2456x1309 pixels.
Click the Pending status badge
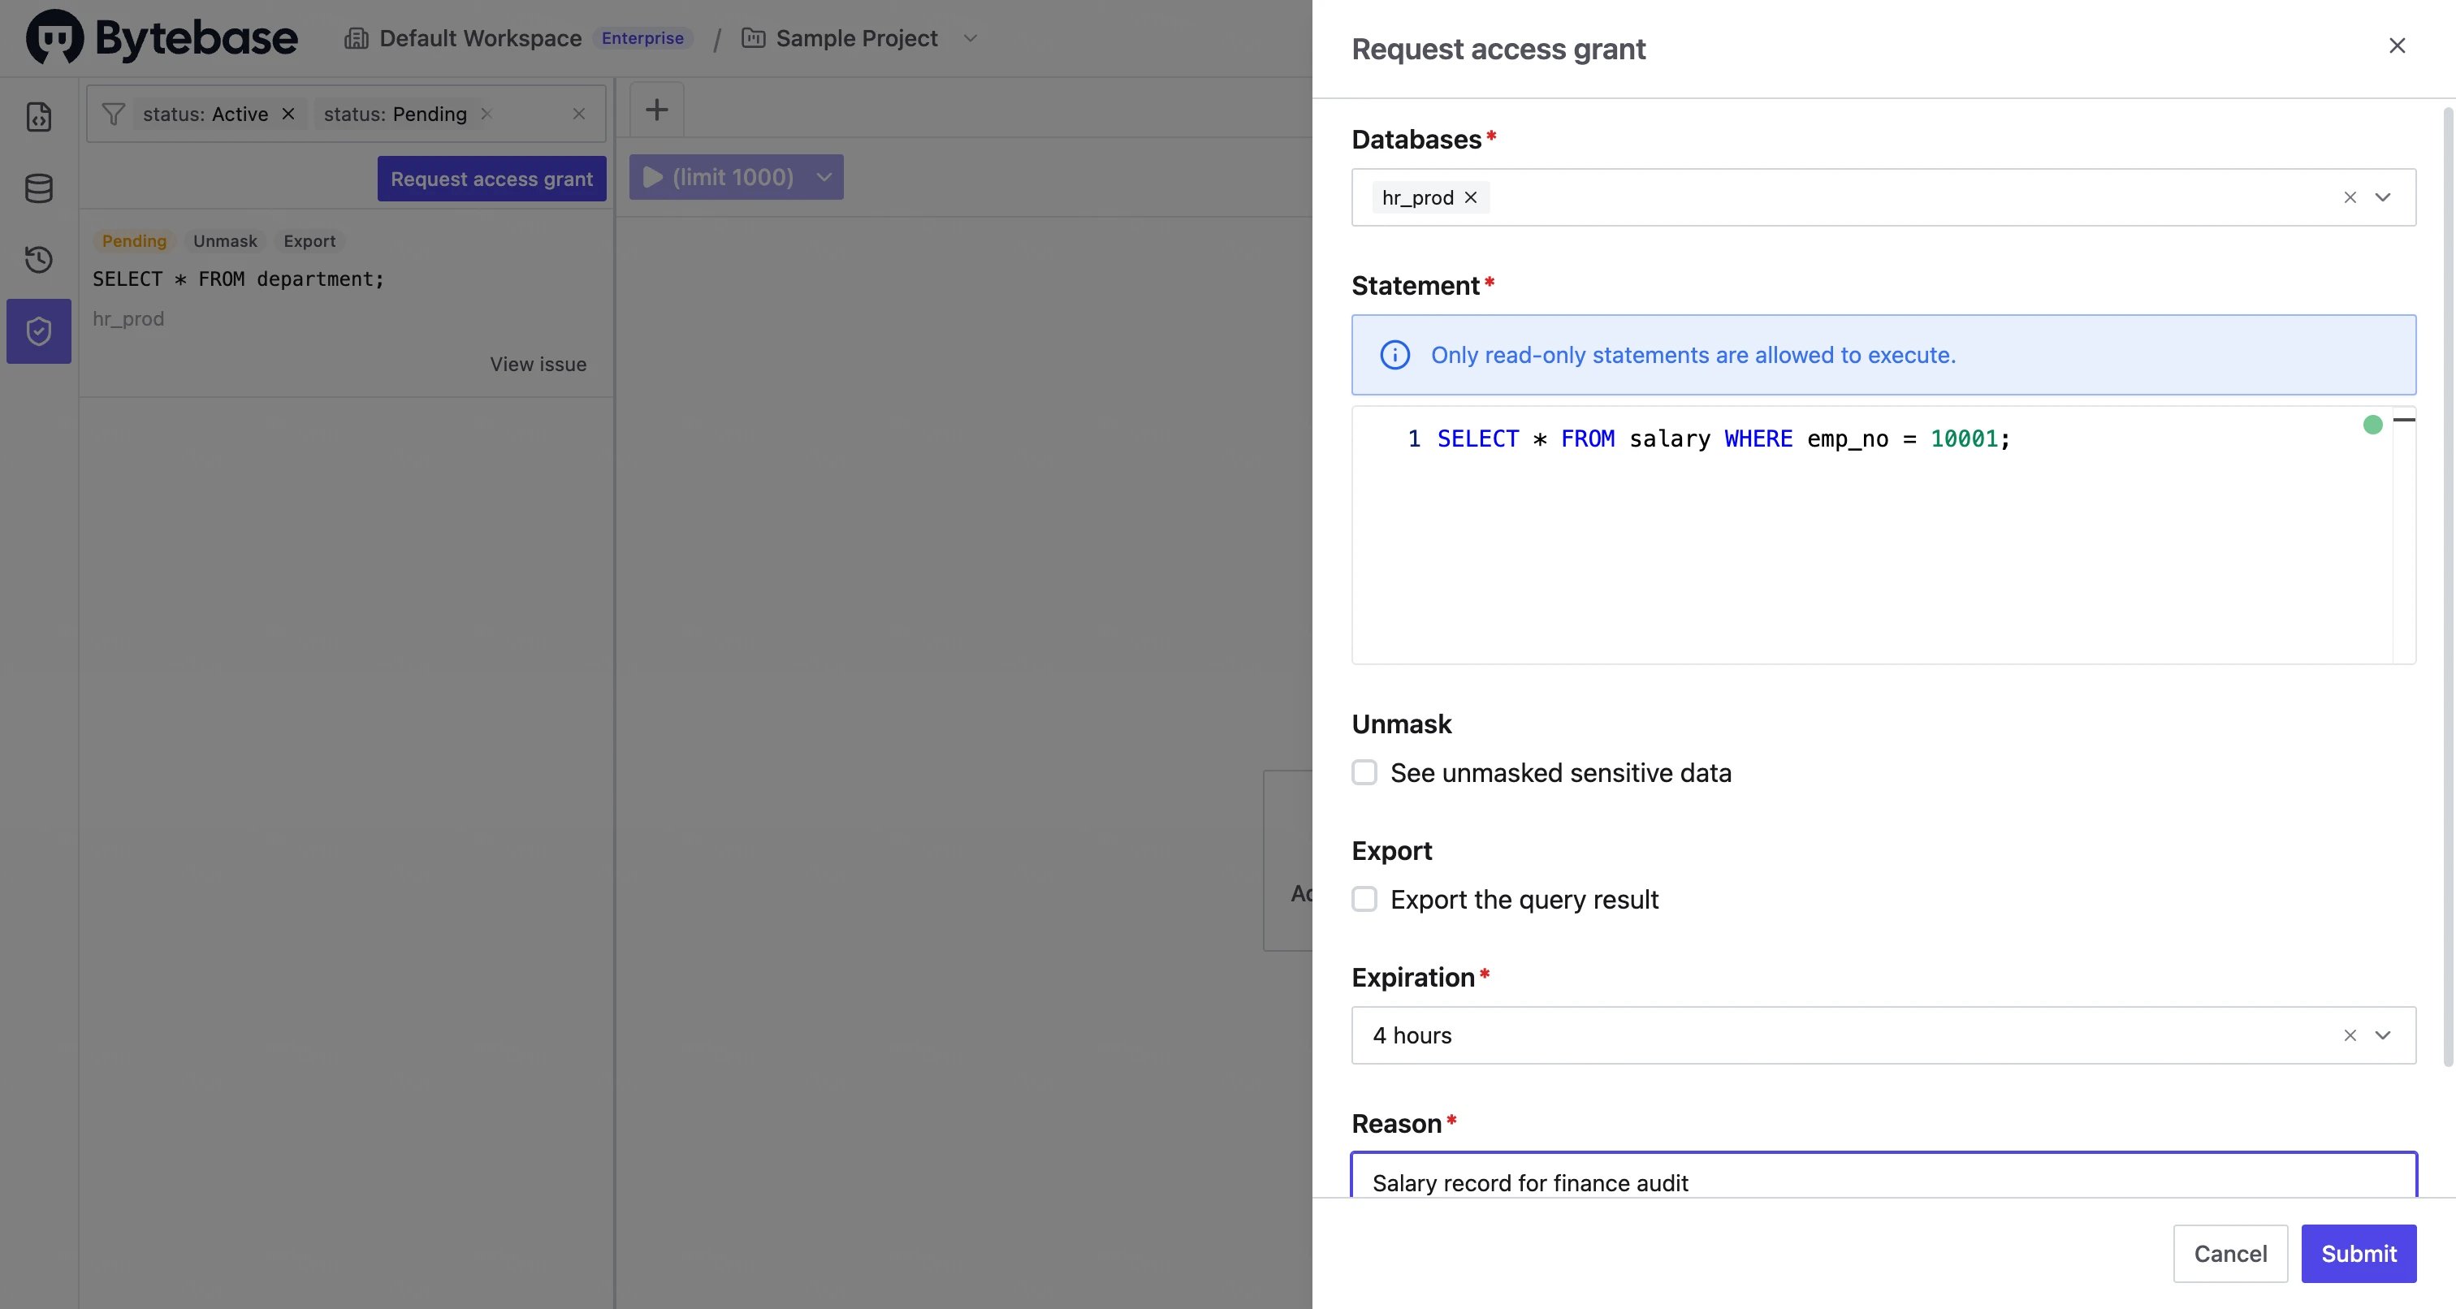point(135,241)
